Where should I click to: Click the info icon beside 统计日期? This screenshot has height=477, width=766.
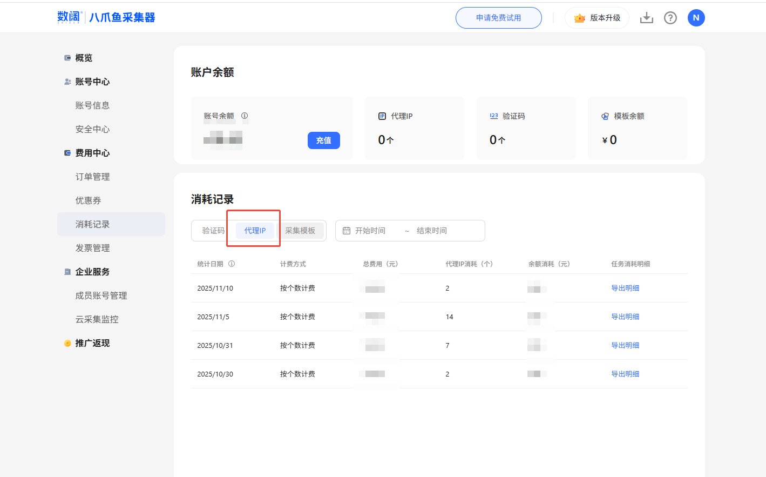pyautogui.click(x=232, y=264)
